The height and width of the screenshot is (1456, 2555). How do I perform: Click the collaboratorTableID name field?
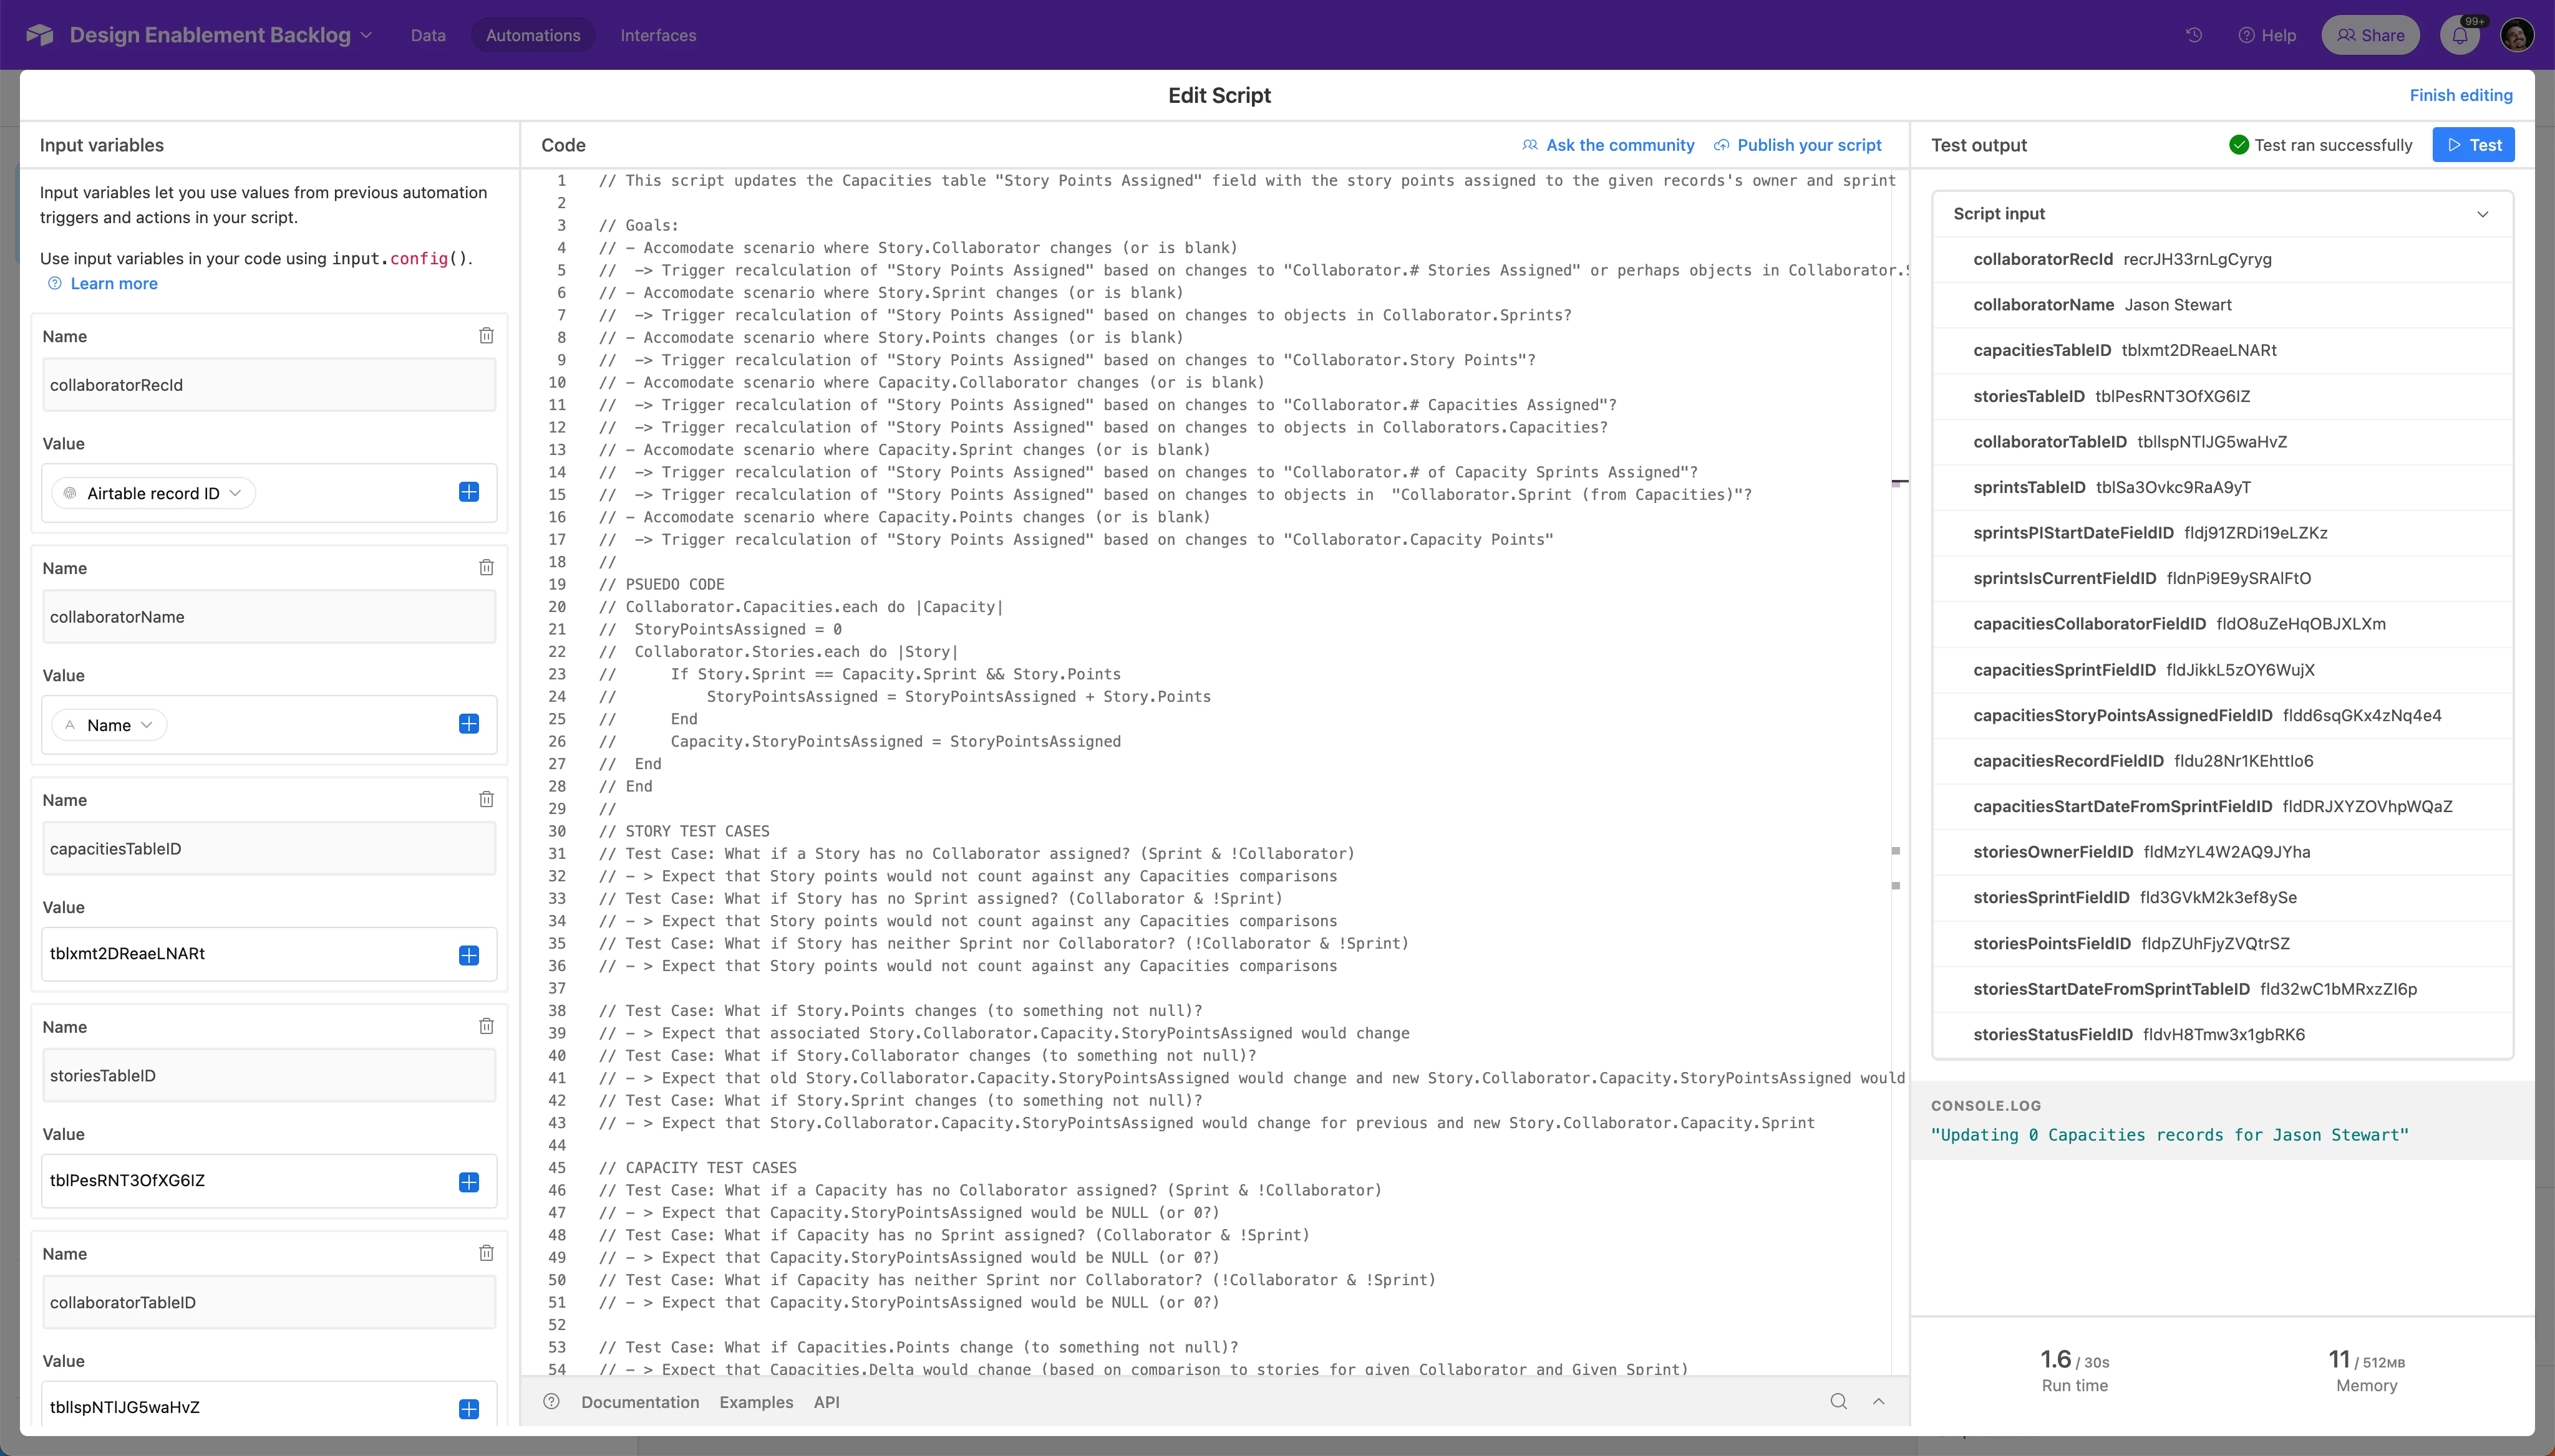(268, 1302)
